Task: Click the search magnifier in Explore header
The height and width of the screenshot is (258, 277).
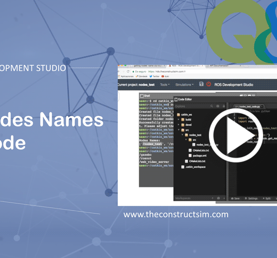Action: point(211,106)
